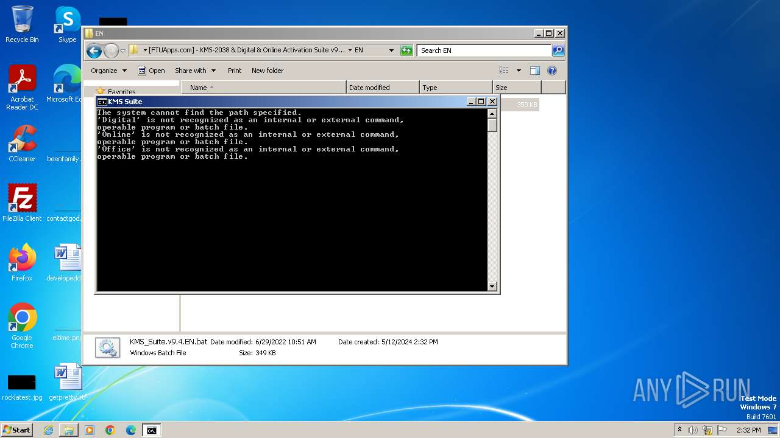780x438 pixels.
Task: Open Internet Explorer from taskbar
Action: click(48, 430)
